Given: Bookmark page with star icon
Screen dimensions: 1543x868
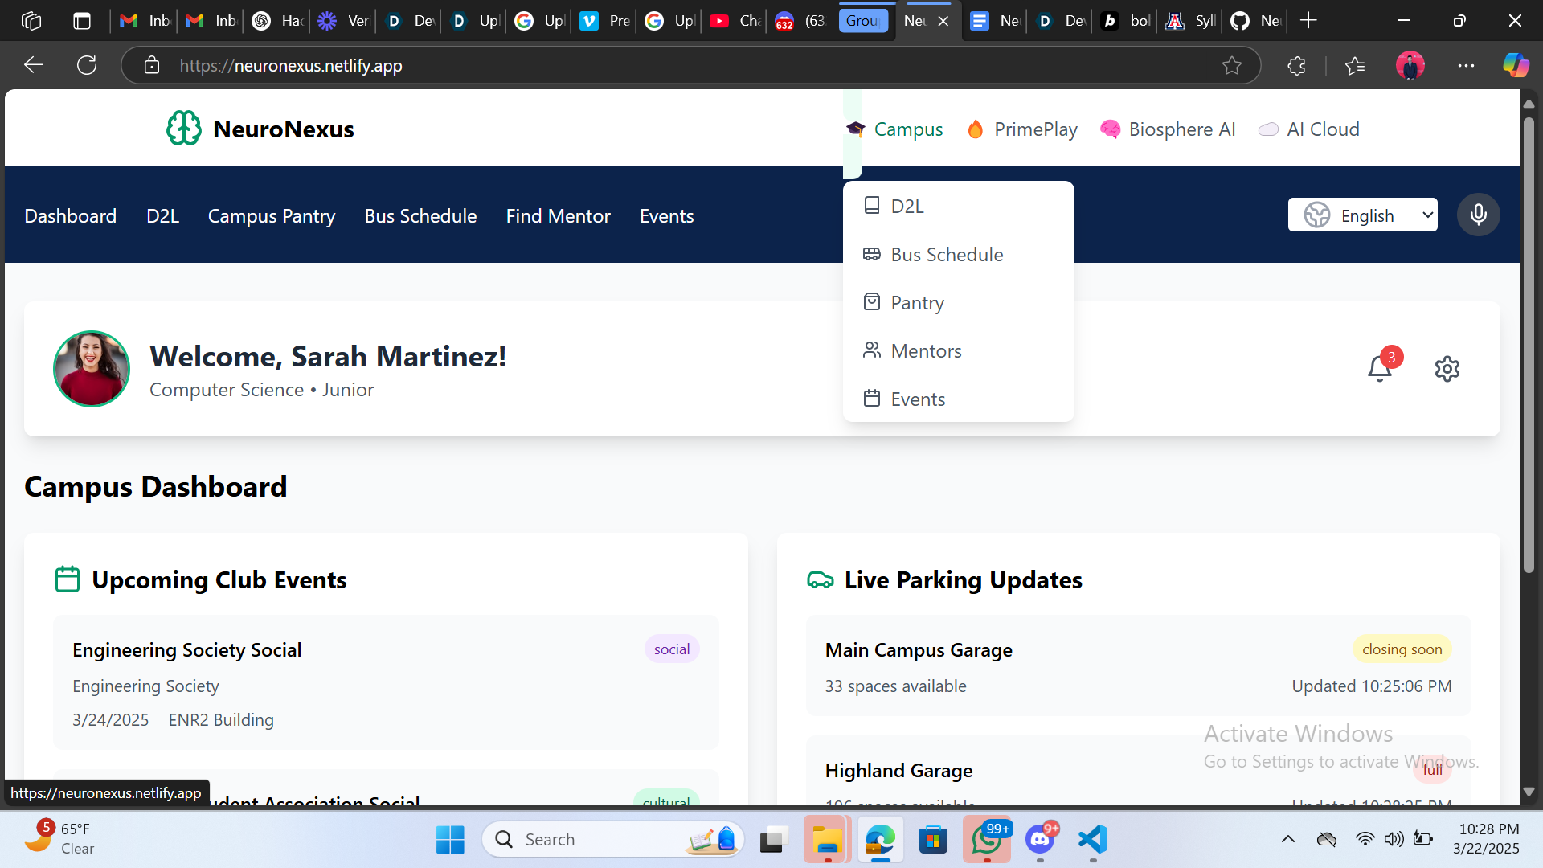Looking at the screenshot, I should [x=1231, y=66].
